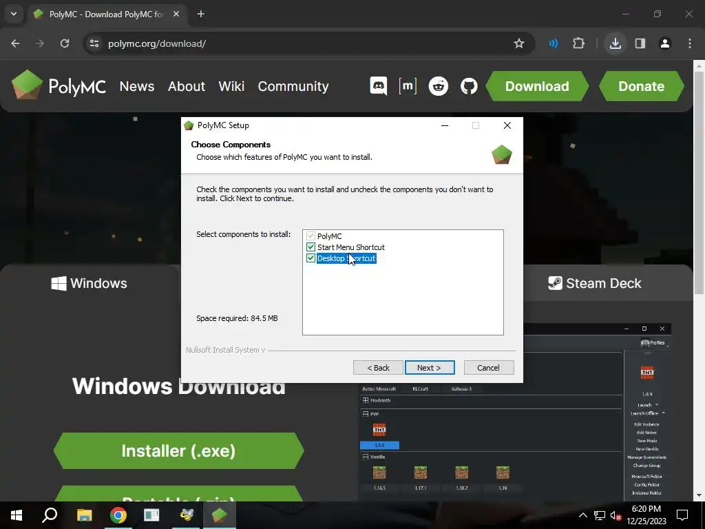
Task: Open the browser Extensions puzzle icon
Action: tap(578, 43)
